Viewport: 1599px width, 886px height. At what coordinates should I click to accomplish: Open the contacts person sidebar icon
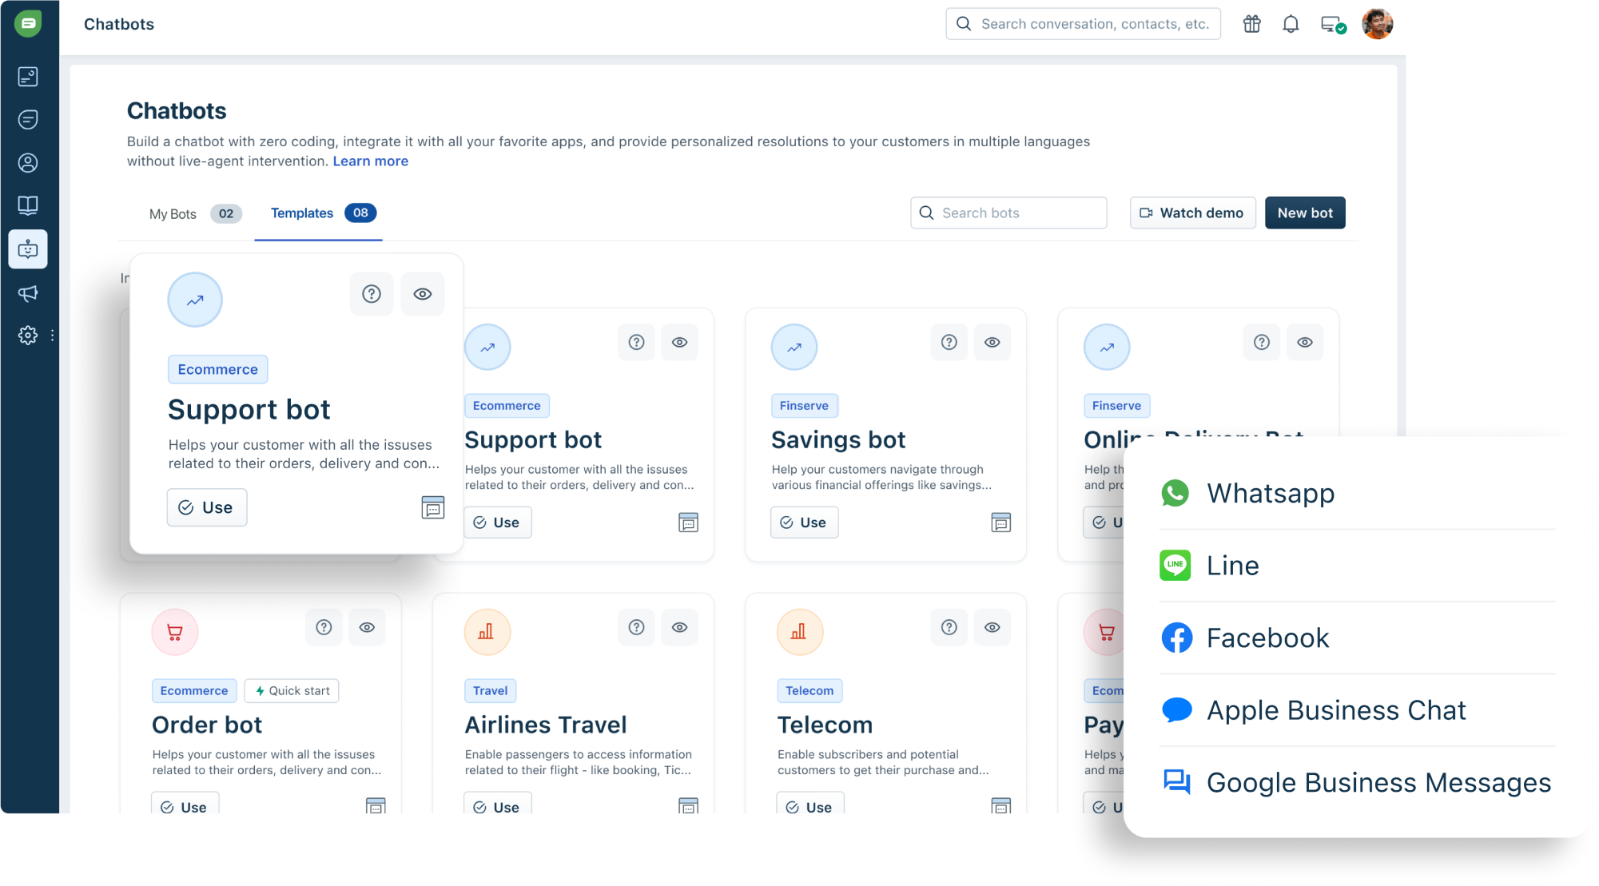(28, 163)
